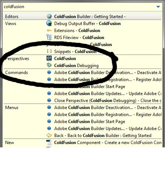165x189 pixels.
Task: Click the Debug Output Buffer bug icon
Action: 49,23
